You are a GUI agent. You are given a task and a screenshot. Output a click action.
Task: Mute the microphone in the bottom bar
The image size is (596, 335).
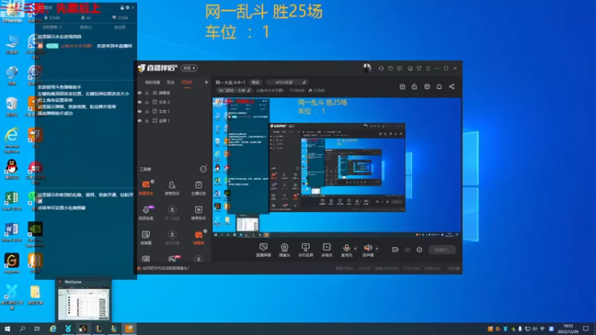[346, 250]
